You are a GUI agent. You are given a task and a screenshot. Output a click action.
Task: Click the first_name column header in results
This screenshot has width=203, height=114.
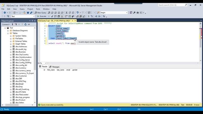pos(51,70)
